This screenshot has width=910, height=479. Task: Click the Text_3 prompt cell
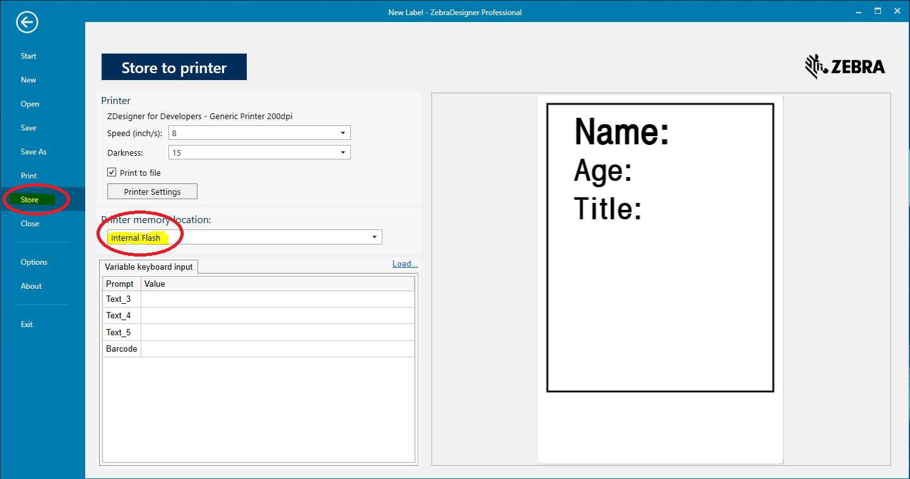[x=122, y=299]
